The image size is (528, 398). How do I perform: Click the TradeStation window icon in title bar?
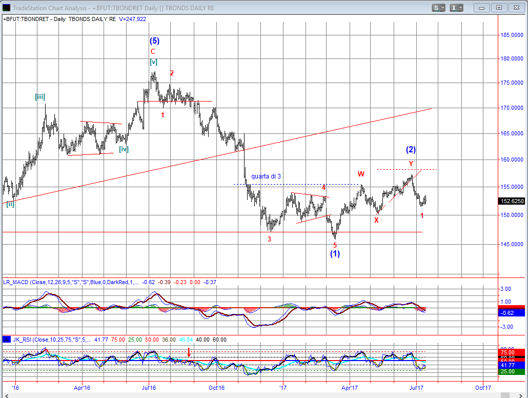(6, 8)
